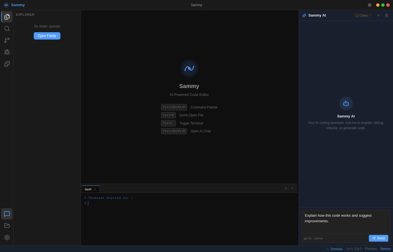Viewport: 393px width, 252px height.
Task: Toggle the AI chat icon in sidebar
Action: point(7,214)
